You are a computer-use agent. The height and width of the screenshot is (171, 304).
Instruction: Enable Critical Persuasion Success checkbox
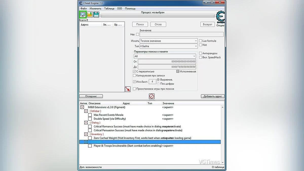click(90, 130)
